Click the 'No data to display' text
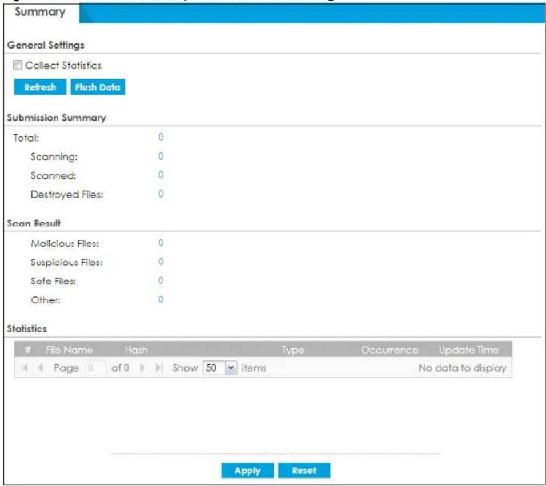This screenshot has width=546, height=486. coord(463,368)
